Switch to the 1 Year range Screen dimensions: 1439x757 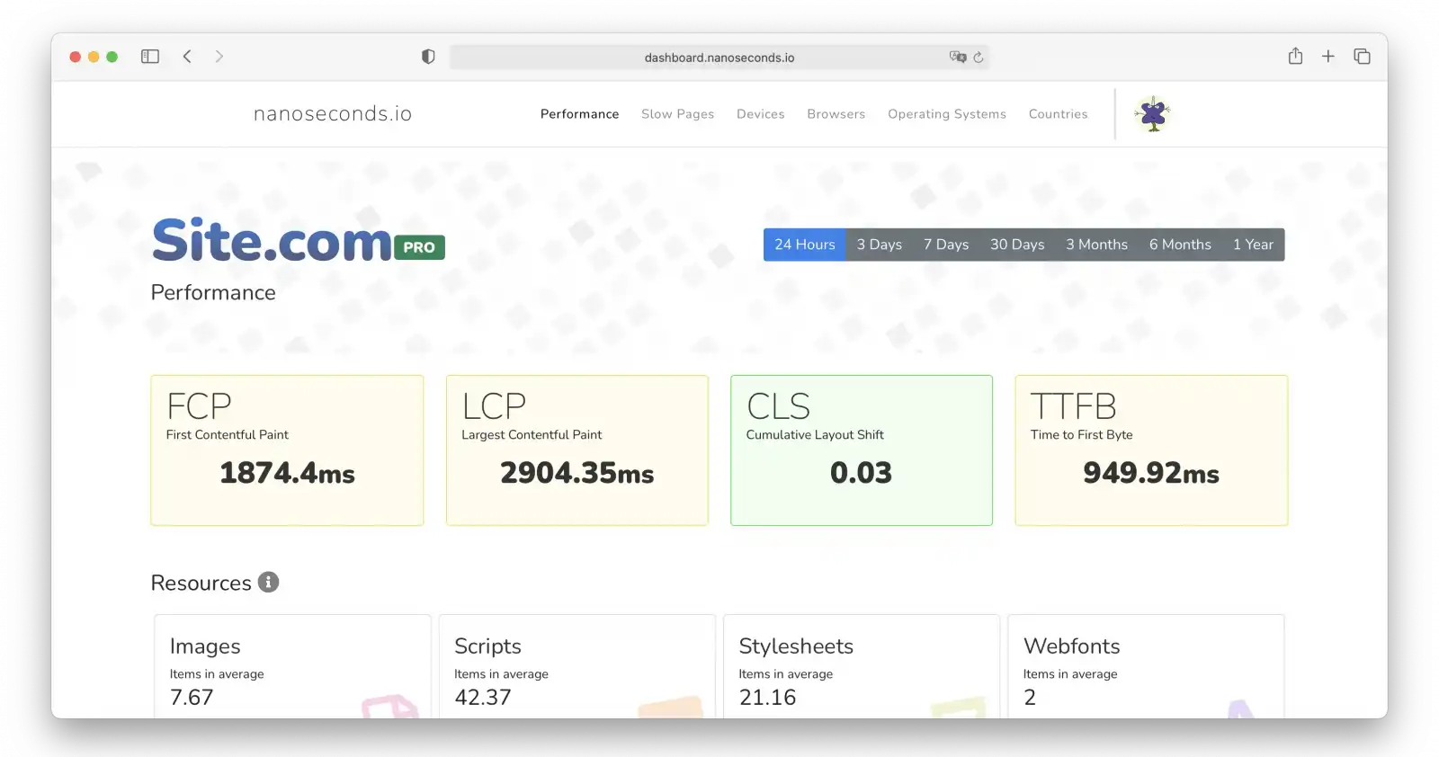coord(1253,245)
